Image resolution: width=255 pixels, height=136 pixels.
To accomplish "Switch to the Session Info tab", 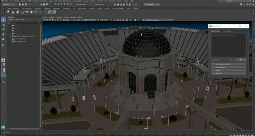I will tap(227, 31).
